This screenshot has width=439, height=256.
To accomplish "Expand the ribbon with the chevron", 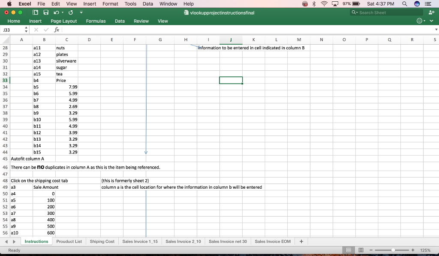I will [x=431, y=21].
